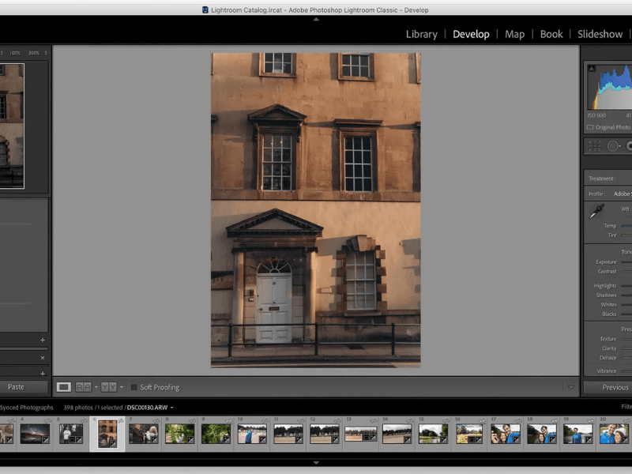Click the upper plus icon in left panel
This screenshot has width=632, height=474.
pos(43,340)
